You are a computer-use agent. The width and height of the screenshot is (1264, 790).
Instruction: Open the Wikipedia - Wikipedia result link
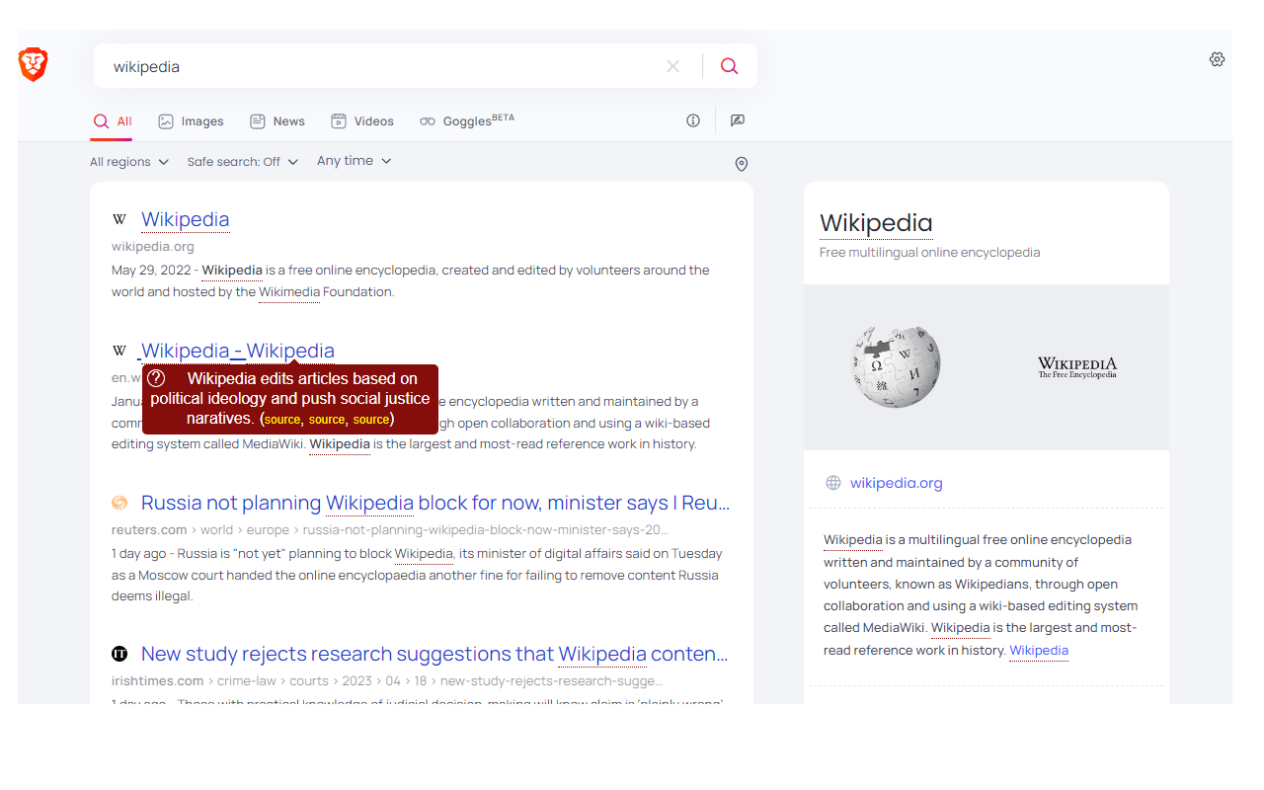(x=238, y=351)
